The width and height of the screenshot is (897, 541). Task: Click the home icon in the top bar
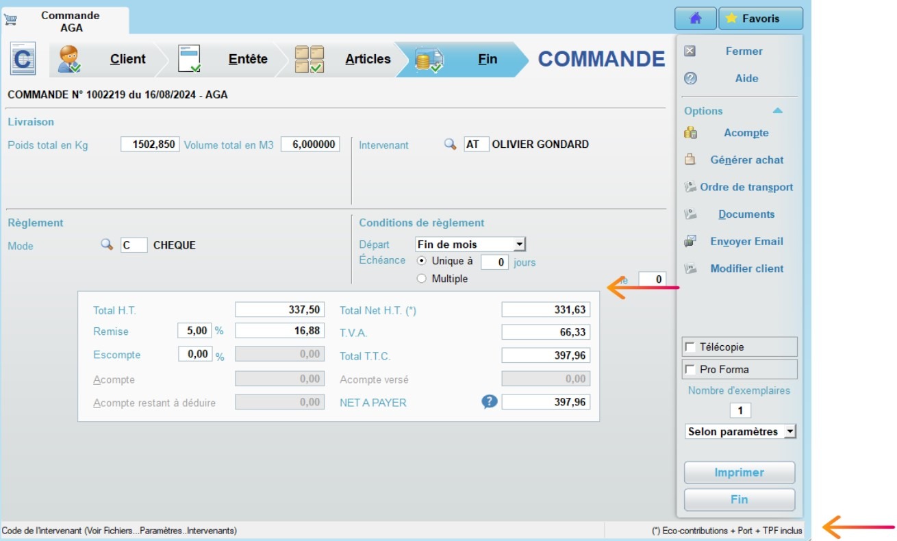click(696, 18)
